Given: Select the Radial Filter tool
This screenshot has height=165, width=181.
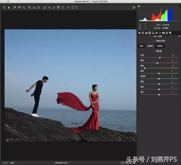Looking at the screenshot, I should click(x=63, y=8).
